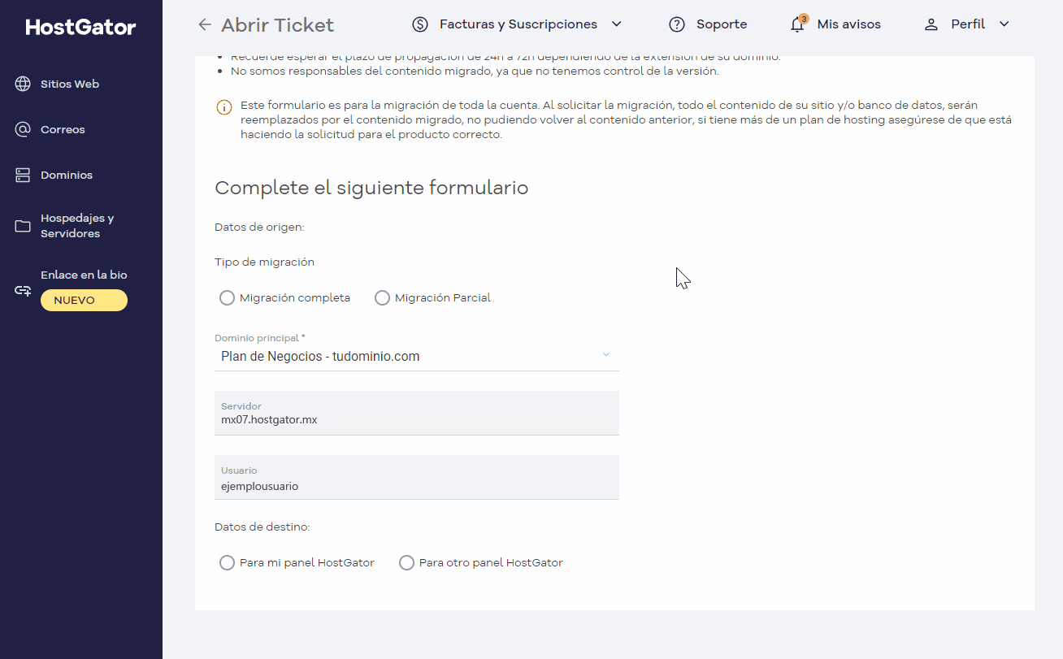
Task: Click the at-sign Correos icon
Action: click(23, 129)
